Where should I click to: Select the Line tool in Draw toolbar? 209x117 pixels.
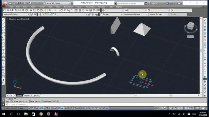tap(4, 20)
